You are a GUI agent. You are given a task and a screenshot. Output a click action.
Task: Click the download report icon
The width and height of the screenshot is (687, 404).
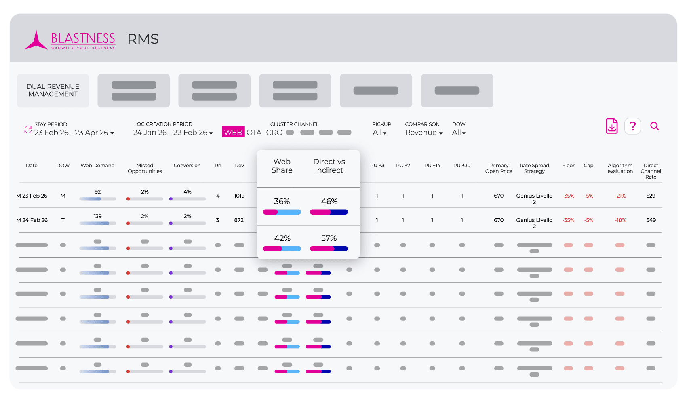612,126
